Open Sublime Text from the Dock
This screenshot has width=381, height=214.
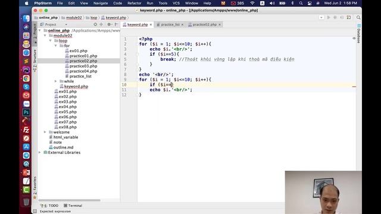(x=26, y=61)
